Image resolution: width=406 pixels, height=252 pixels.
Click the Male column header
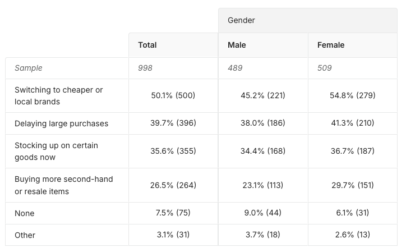coord(237,45)
